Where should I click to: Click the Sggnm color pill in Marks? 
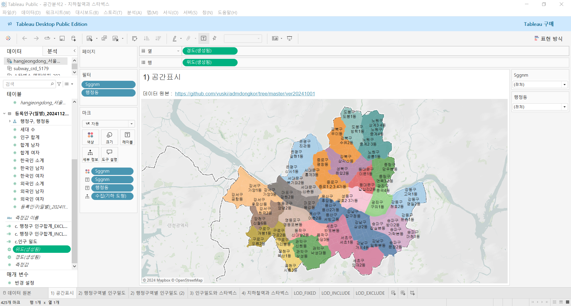pyautogui.click(x=112, y=171)
